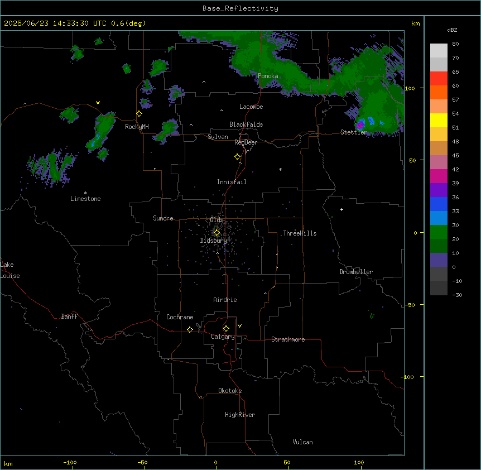The width and height of the screenshot is (481, 470).
Task: Click the yellow diamond marker between Olds and Didsbury
Action: click(217, 233)
